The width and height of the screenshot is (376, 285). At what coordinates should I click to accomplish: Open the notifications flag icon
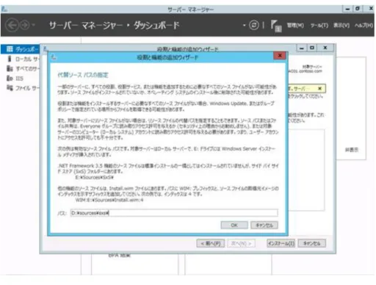click(276, 26)
